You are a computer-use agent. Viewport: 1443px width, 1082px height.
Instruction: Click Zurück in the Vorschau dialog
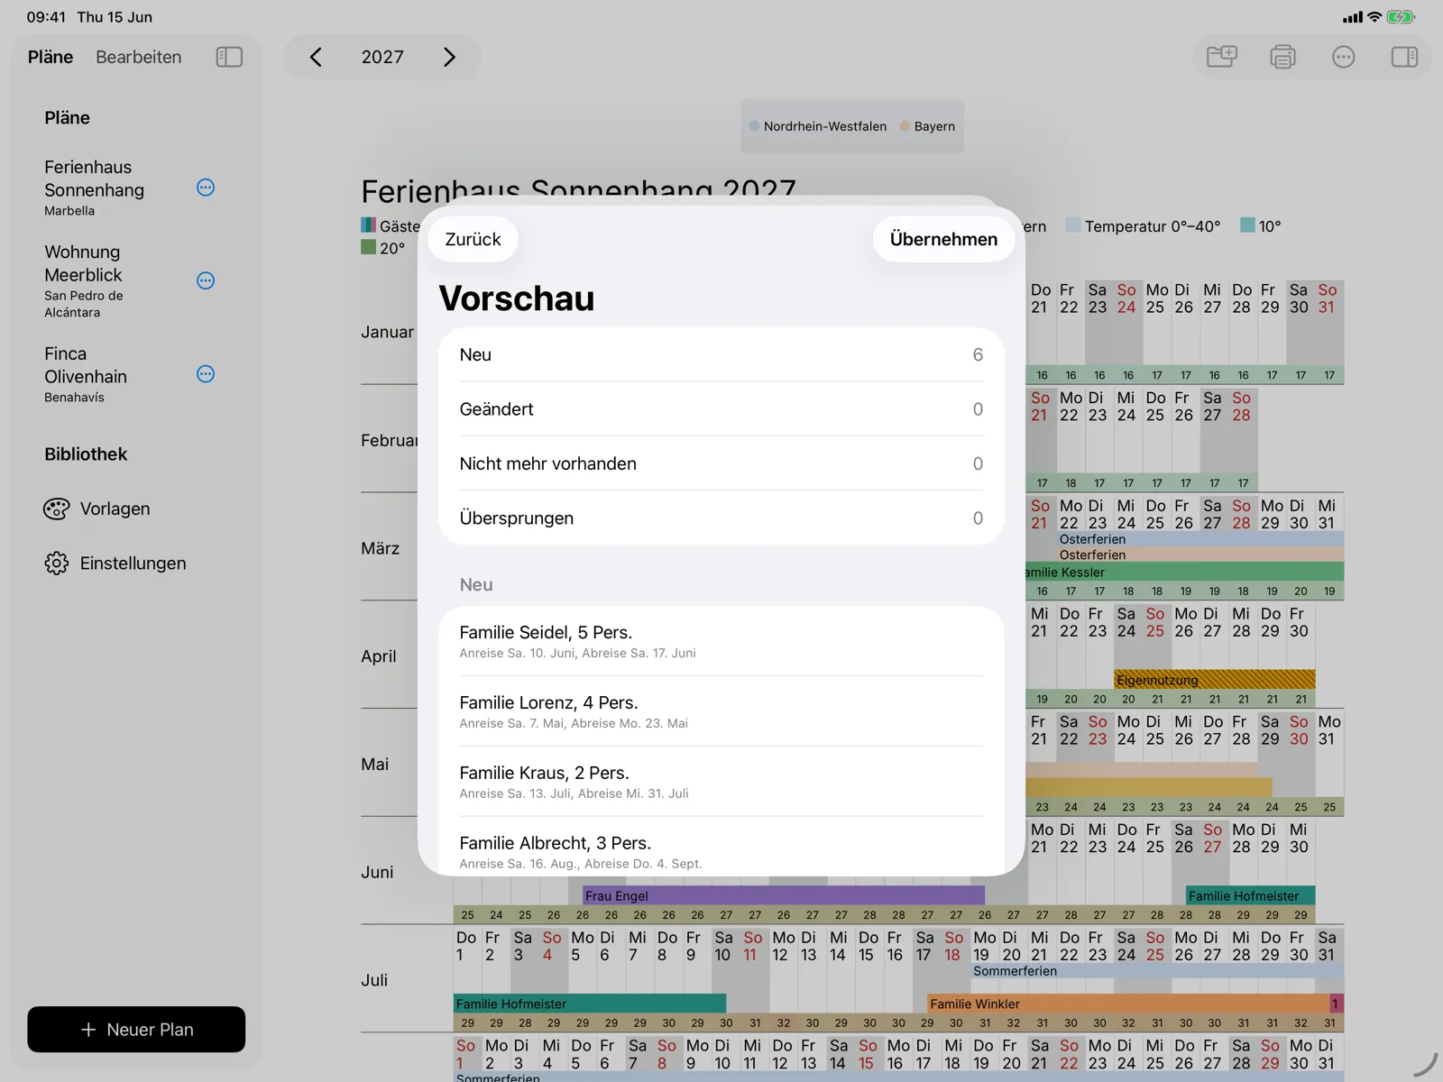coord(473,239)
